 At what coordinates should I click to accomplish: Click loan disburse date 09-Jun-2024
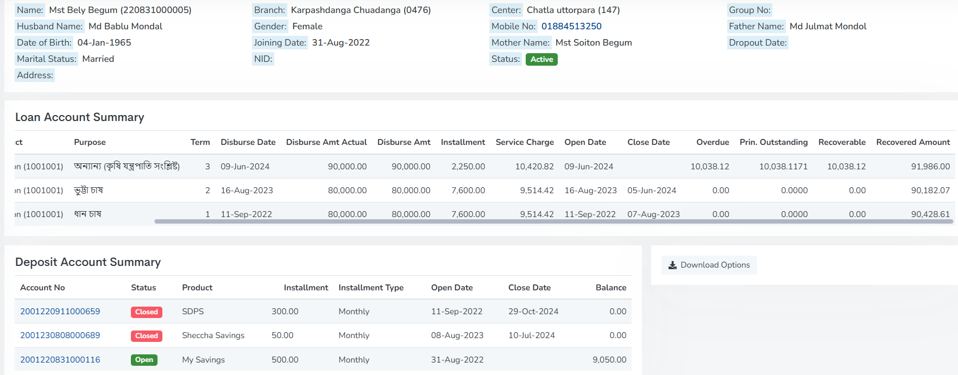(245, 167)
